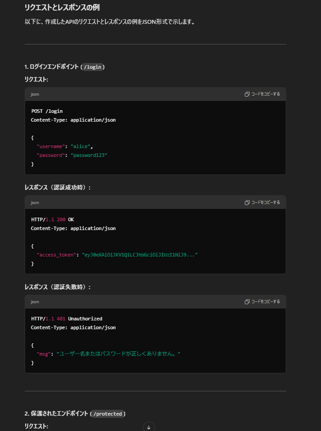Click the /protected inline code in the heading
Screen dimensions: 321x431
pos(108,414)
